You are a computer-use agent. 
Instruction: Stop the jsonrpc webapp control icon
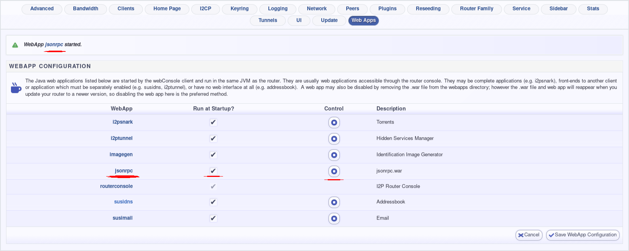(334, 171)
